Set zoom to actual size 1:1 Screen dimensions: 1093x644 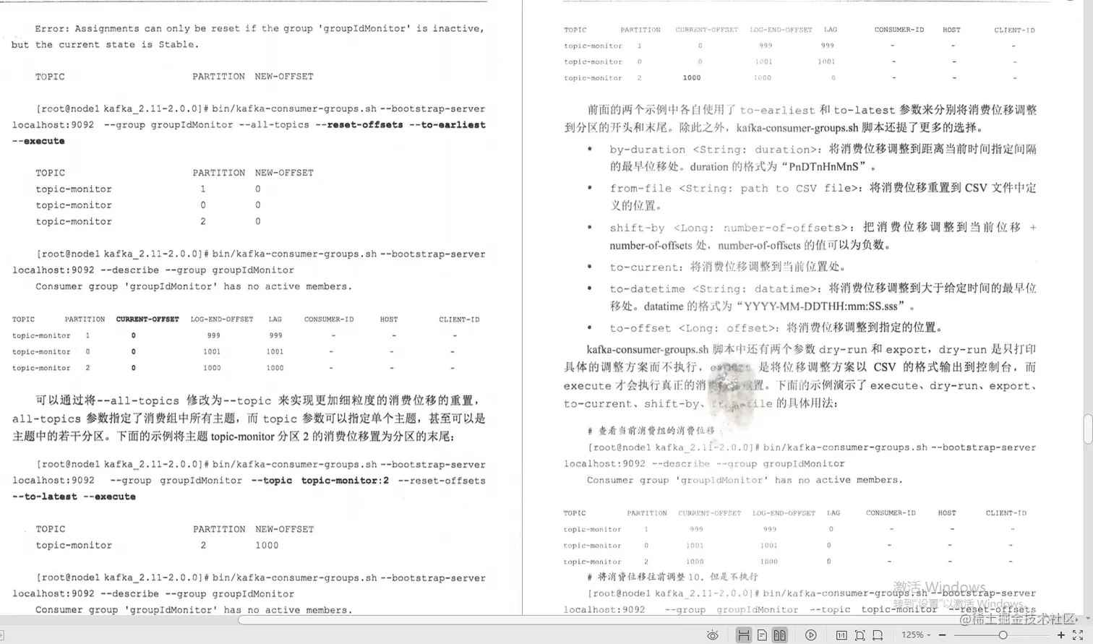coord(841,635)
